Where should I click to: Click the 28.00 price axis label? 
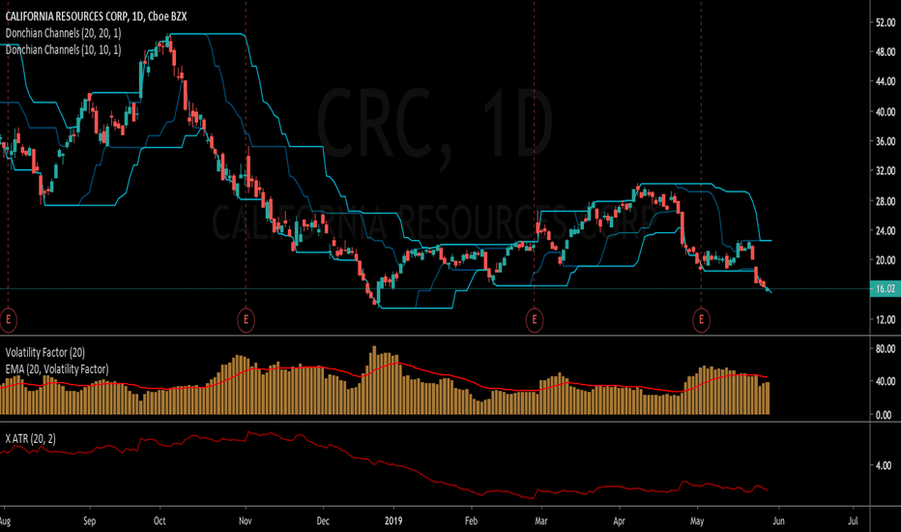click(x=886, y=201)
